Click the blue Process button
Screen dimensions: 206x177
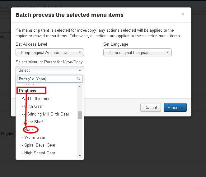175,107
